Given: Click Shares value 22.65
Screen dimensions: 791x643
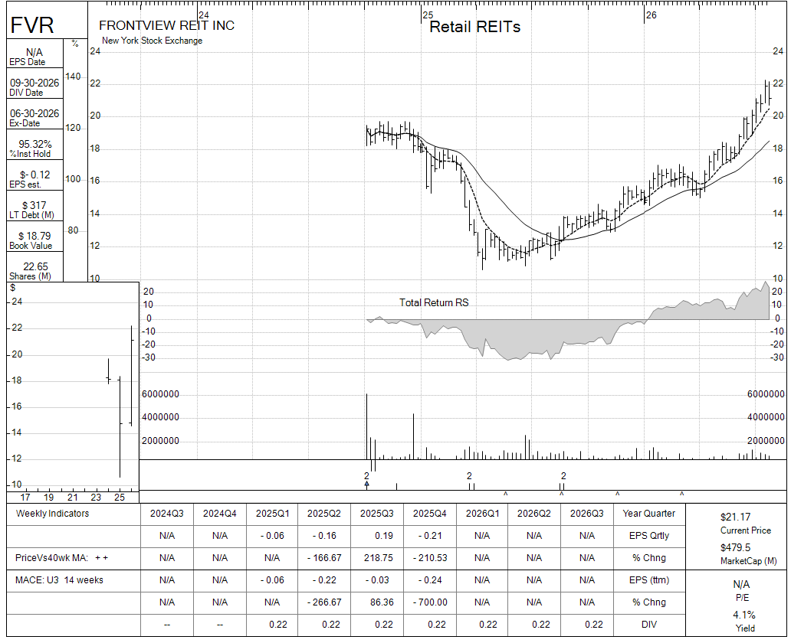Looking at the screenshot, I should (35, 266).
